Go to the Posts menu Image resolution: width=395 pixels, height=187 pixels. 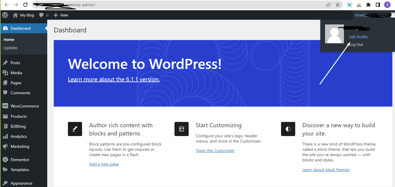click(15, 63)
